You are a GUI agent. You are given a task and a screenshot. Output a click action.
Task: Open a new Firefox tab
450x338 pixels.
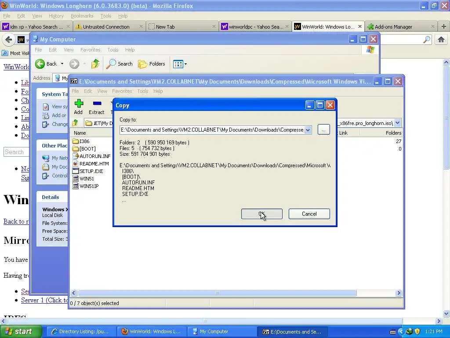[x=443, y=27]
